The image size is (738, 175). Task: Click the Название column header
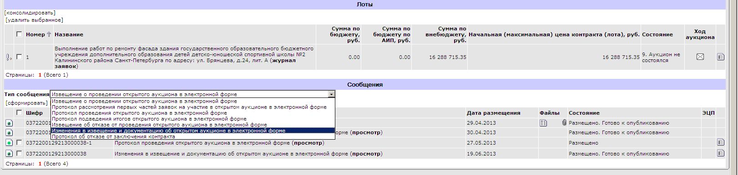(x=69, y=34)
